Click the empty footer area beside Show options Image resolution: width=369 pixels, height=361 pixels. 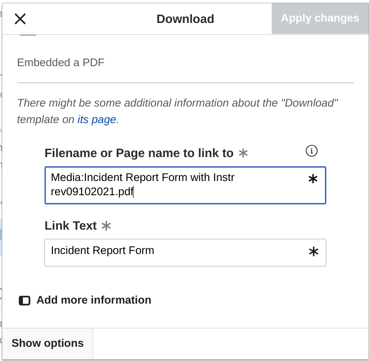coord(229,344)
